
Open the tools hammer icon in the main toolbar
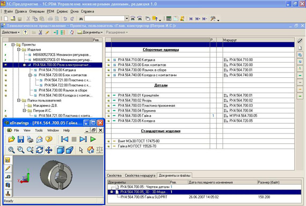(213, 19)
